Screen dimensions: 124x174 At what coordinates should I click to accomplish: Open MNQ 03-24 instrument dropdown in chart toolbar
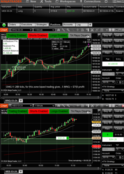coord(22,30)
